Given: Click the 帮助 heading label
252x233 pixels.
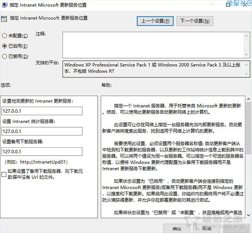Looking at the screenshot, I should point(106,85).
